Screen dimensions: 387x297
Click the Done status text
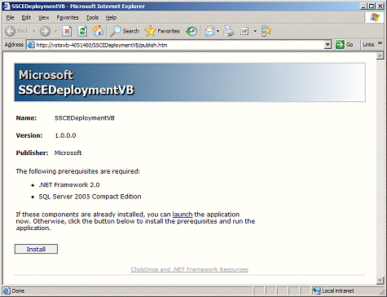(x=18, y=290)
